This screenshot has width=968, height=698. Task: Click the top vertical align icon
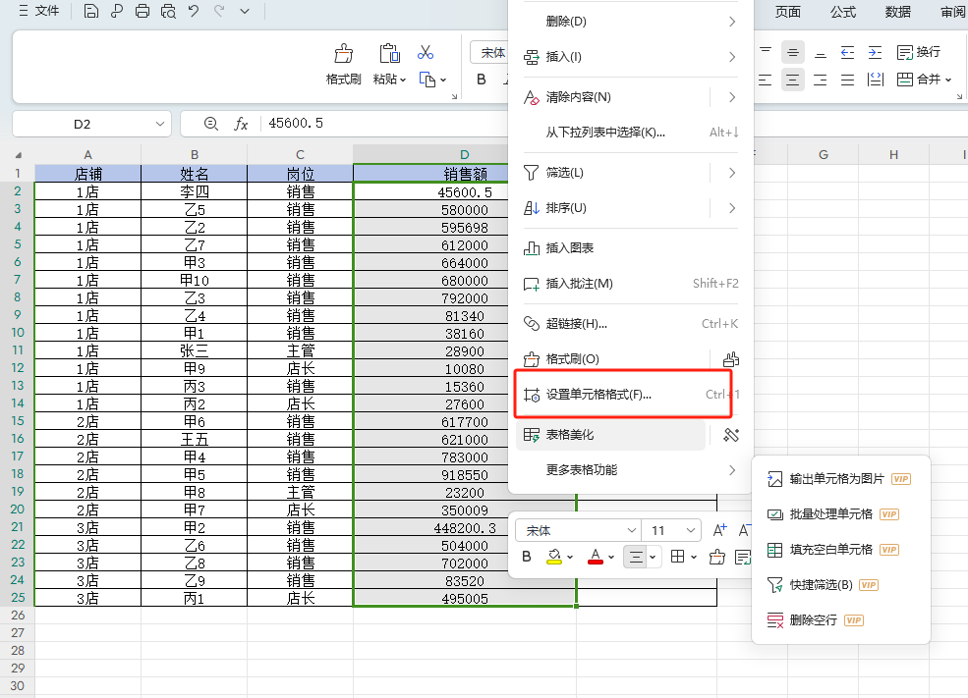[766, 52]
